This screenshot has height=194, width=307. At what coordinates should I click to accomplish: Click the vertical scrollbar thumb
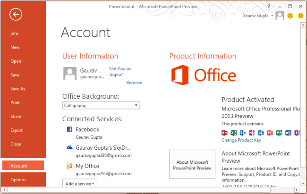(x=303, y=97)
